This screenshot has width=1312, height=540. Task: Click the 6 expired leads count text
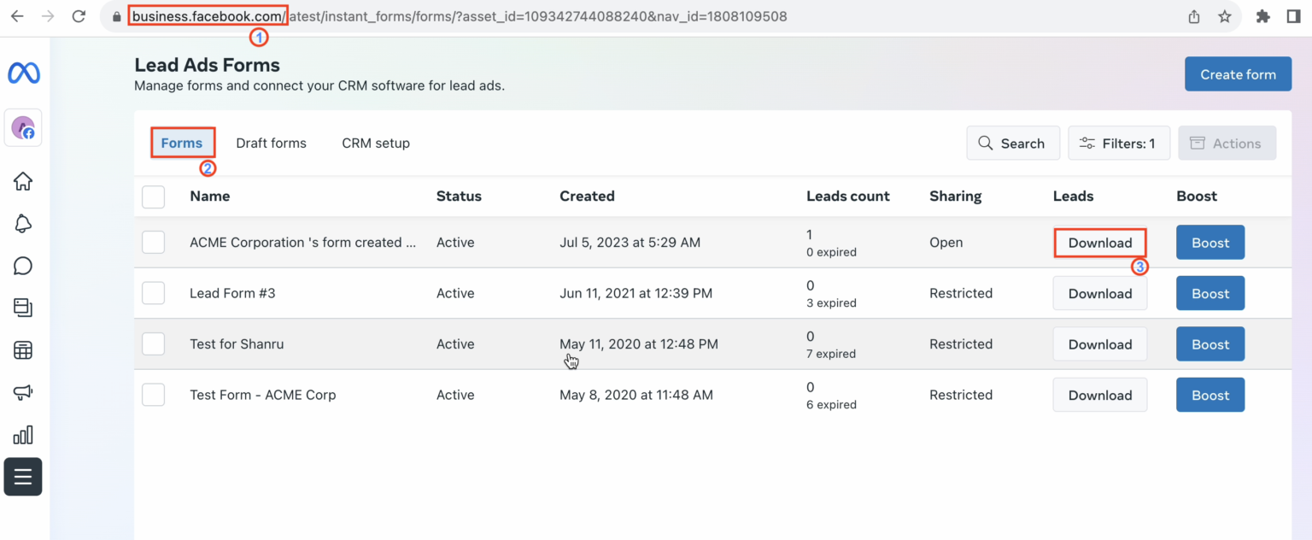point(831,405)
